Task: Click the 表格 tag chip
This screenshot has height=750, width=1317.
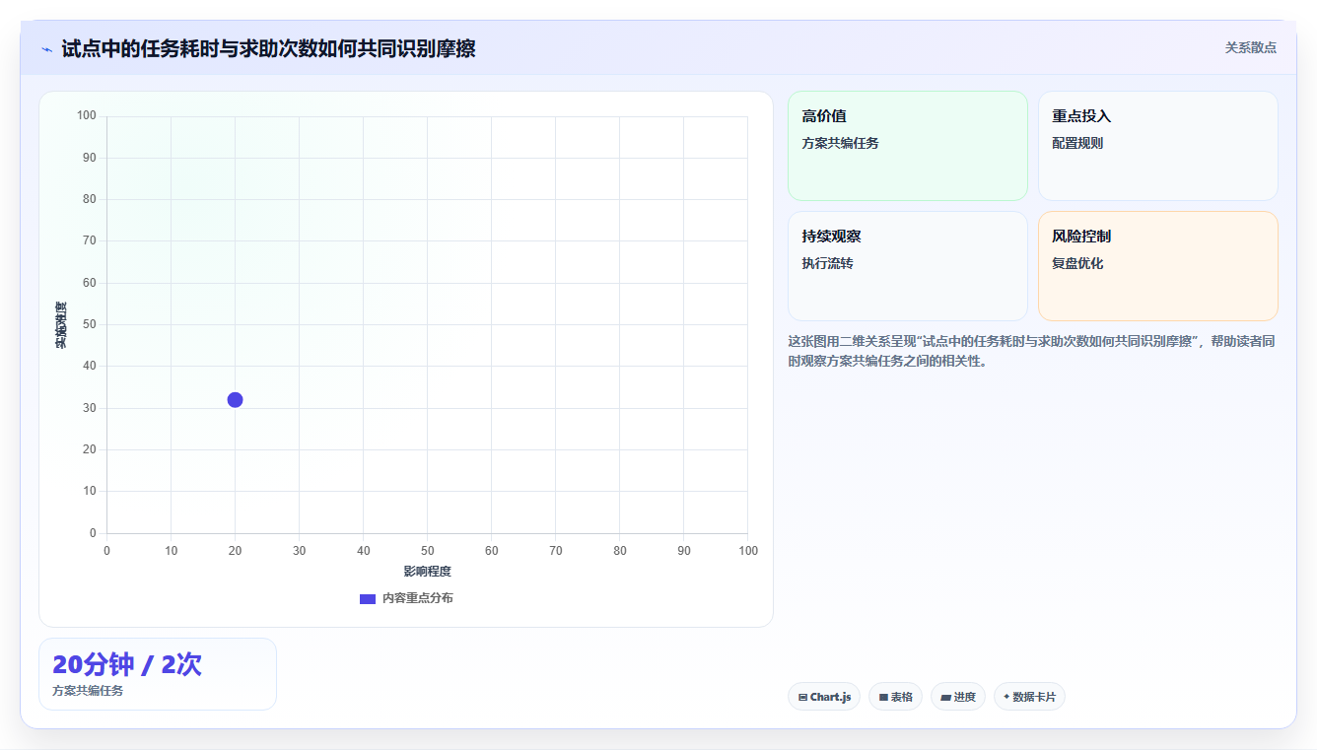Action: pyautogui.click(x=895, y=697)
